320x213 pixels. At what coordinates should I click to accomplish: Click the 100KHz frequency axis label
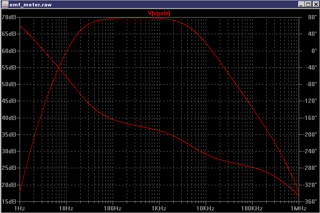(252, 208)
